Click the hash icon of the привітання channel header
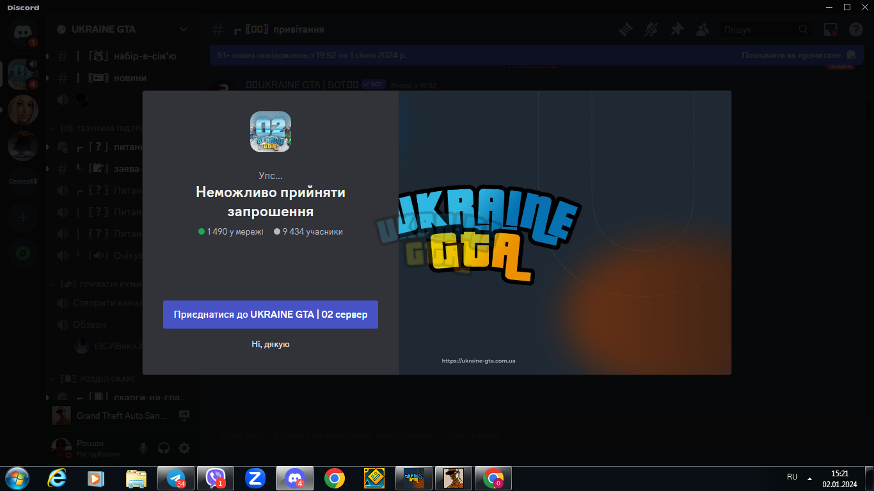Screen dimensions: 874x491 coord(218,29)
